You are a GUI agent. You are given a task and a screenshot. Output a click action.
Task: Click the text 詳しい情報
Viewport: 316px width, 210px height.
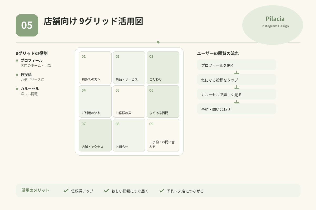tap(29, 94)
